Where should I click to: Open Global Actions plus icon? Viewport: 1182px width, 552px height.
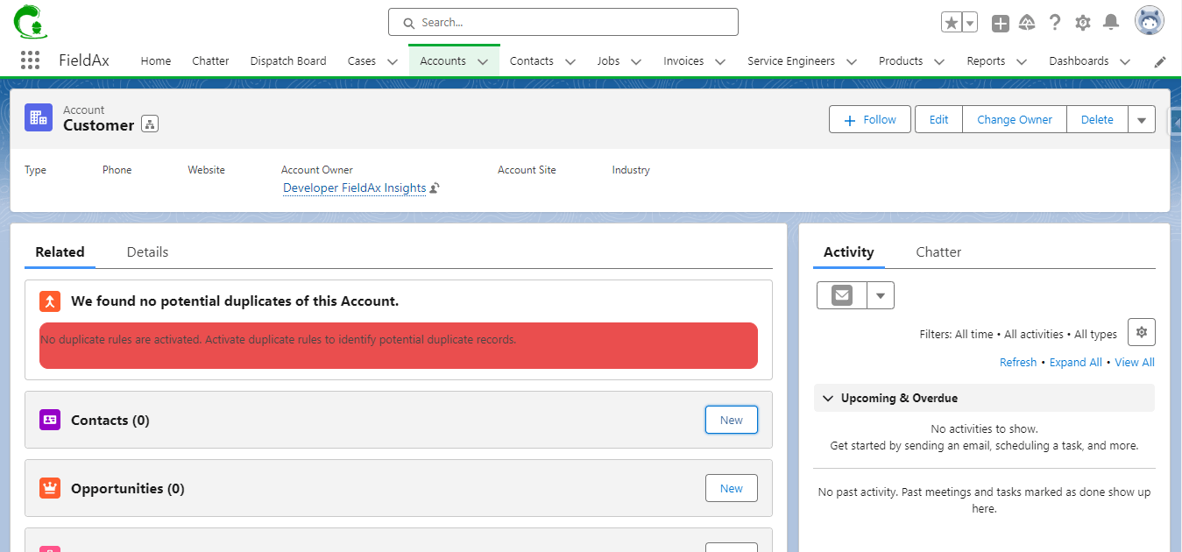[x=1000, y=23]
